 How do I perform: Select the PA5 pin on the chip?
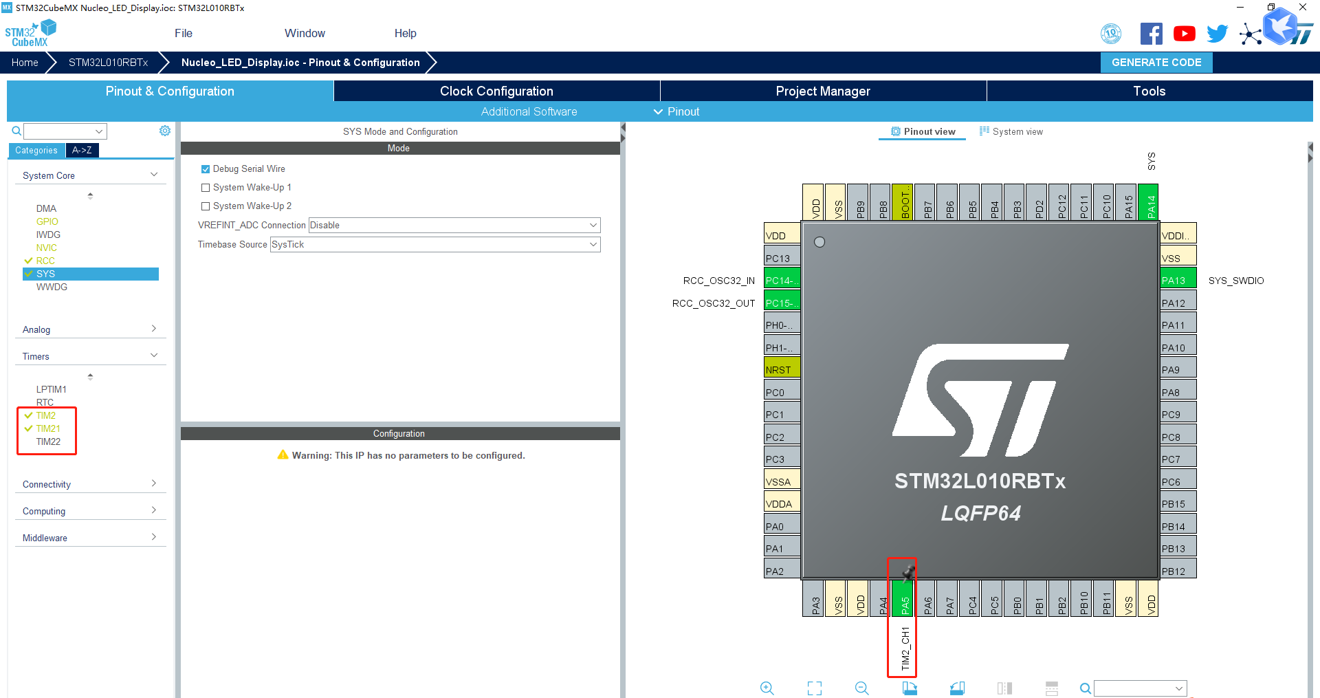point(903,598)
